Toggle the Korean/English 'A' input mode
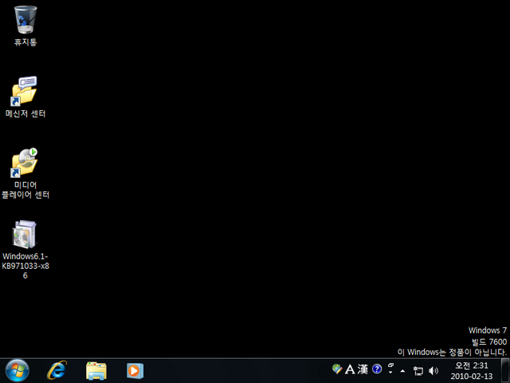 (350, 369)
